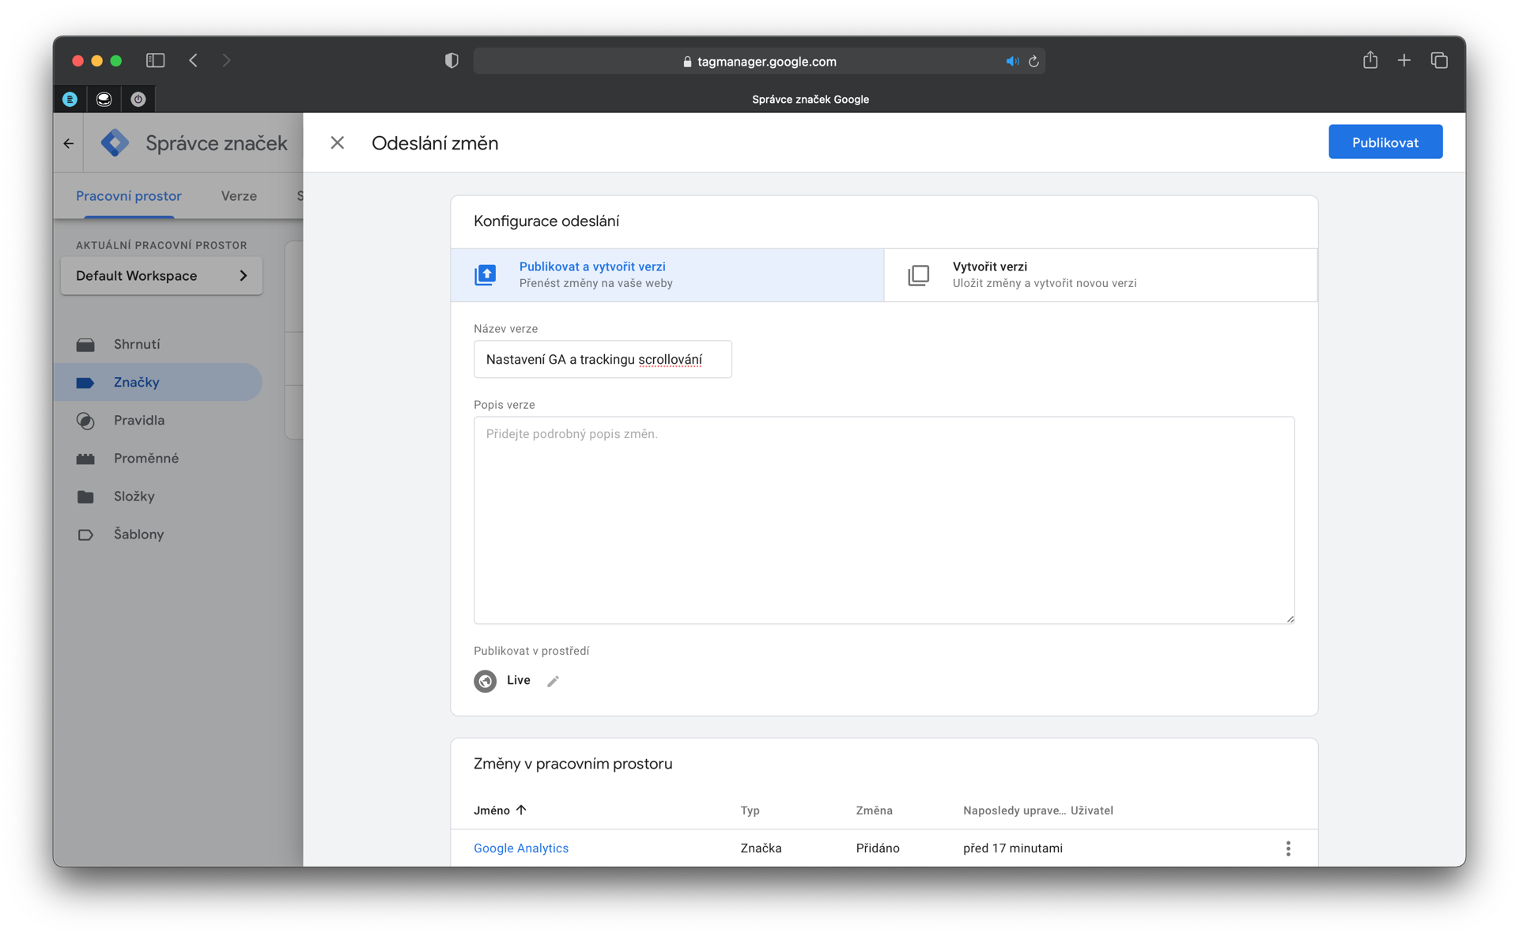
Task: Open Pravidla in the sidebar
Action: [x=139, y=421]
